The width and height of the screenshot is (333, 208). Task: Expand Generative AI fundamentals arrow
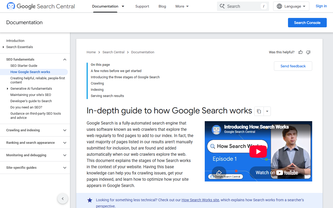click(8, 89)
